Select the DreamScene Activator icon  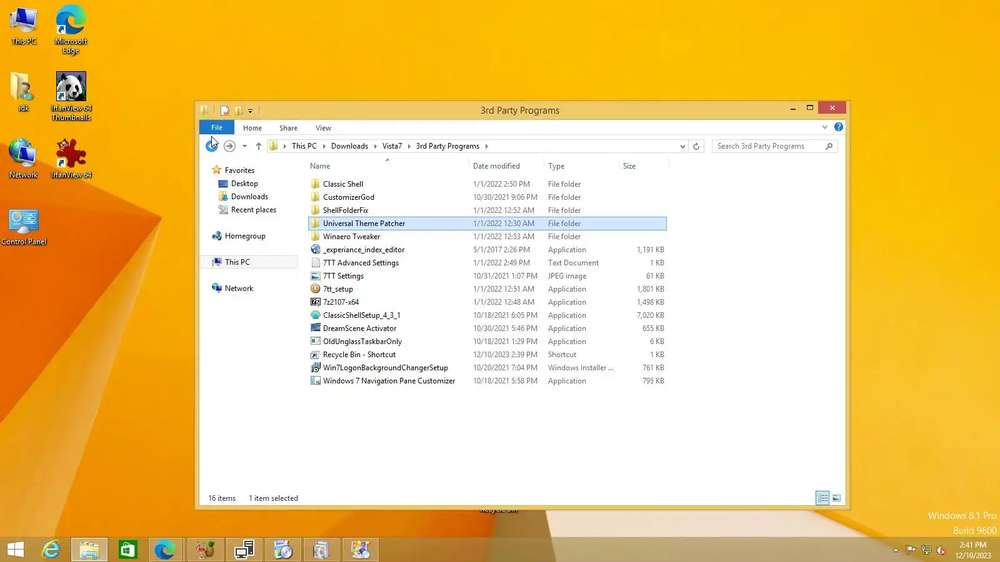coord(316,328)
